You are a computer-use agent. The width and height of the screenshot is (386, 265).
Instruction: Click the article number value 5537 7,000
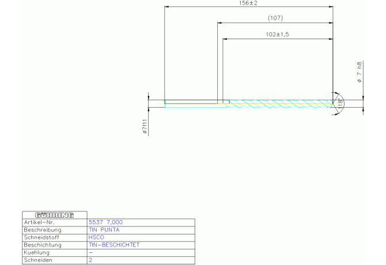(105, 222)
